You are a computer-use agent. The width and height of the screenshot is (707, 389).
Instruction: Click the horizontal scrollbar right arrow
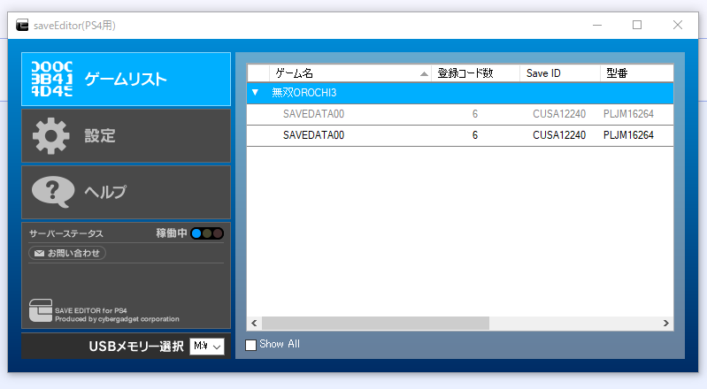coord(666,324)
